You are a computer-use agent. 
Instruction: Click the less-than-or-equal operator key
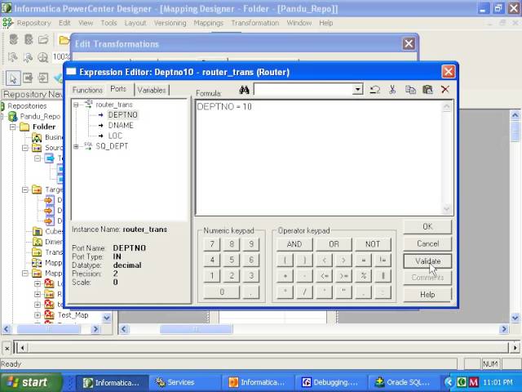(324, 276)
